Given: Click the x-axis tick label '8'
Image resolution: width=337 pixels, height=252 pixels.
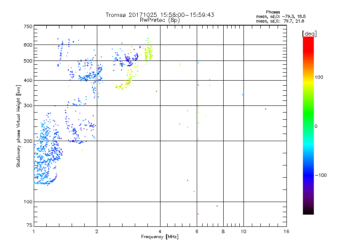Looking at the screenshot, I should pyautogui.click(x=223, y=231).
